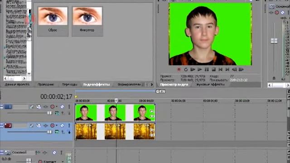The height and width of the screenshot is (163, 290).
Task: Pause playback in the video preview
Action: tap(207, 69)
